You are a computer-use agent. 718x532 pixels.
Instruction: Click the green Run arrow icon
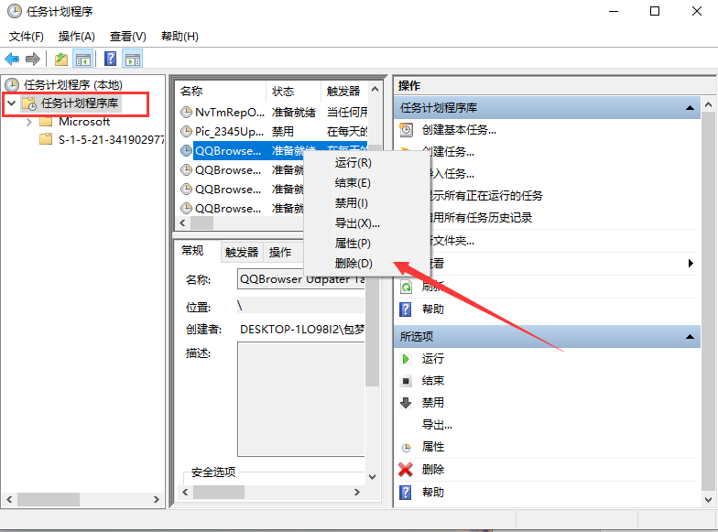tap(406, 359)
